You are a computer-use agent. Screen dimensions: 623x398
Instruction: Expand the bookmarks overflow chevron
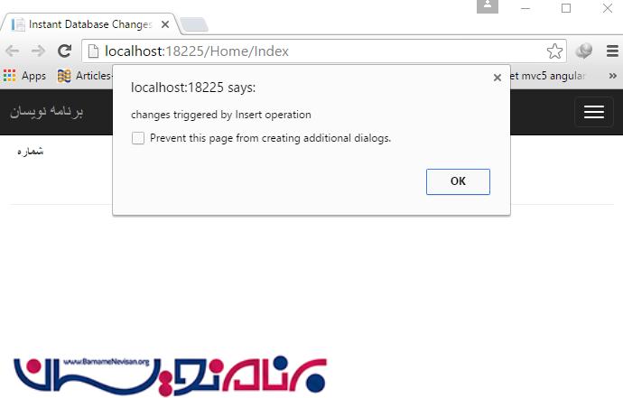coord(613,76)
